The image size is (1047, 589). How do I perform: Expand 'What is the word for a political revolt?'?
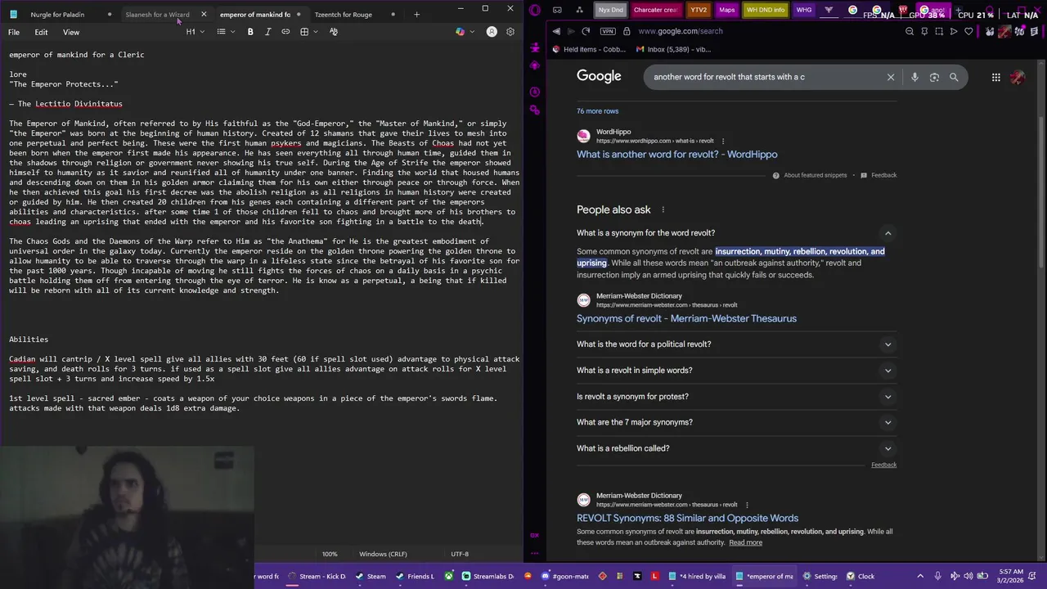887,344
